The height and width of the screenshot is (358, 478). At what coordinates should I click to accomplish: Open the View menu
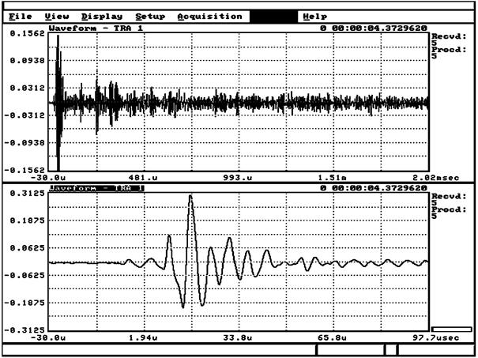pyautogui.click(x=56, y=16)
